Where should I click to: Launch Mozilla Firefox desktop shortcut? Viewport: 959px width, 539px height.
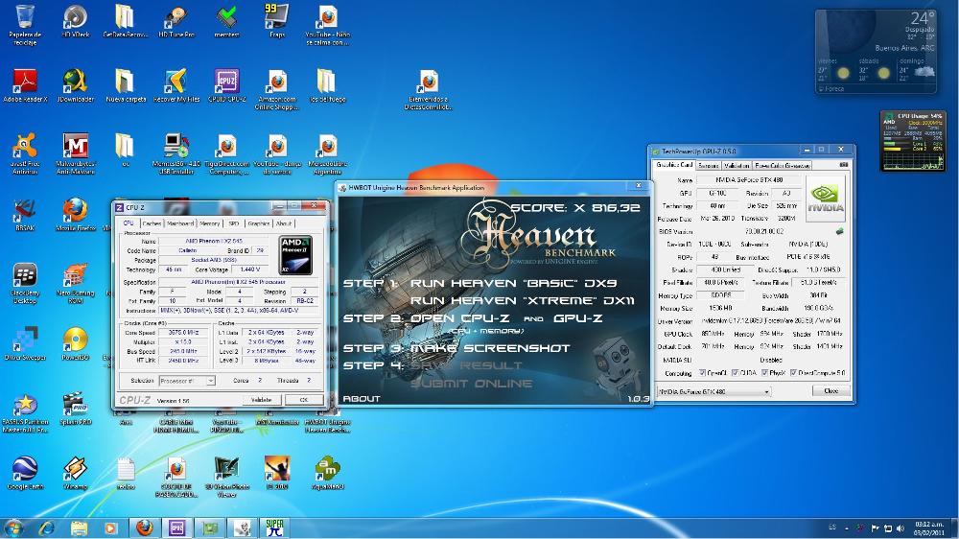click(x=75, y=215)
